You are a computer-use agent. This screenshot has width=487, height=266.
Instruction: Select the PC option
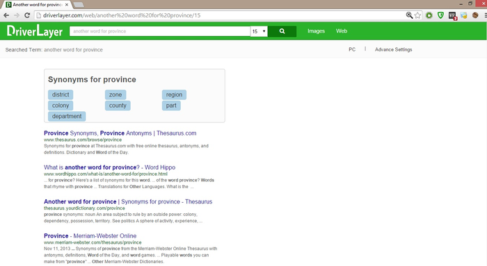click(x=352, y=49)
